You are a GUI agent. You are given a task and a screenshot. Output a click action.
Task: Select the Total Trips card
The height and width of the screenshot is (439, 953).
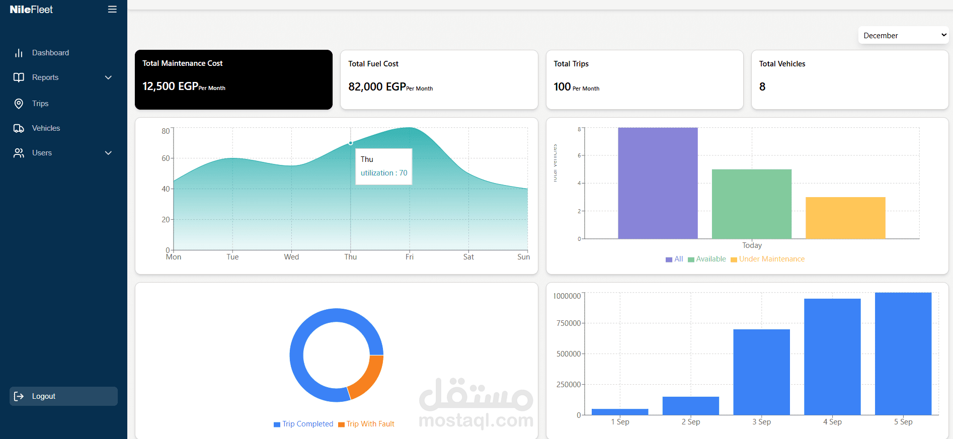645,79
